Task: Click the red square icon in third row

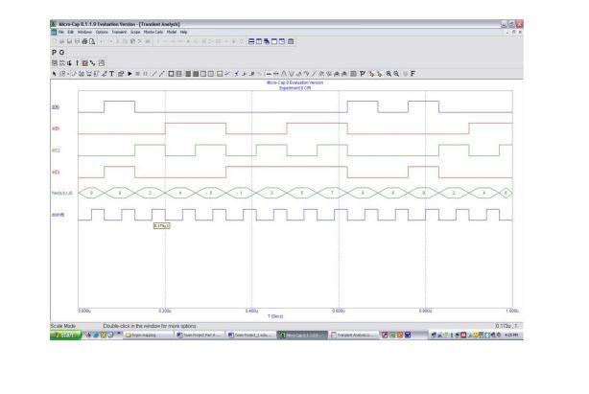Action: point(84,63)
